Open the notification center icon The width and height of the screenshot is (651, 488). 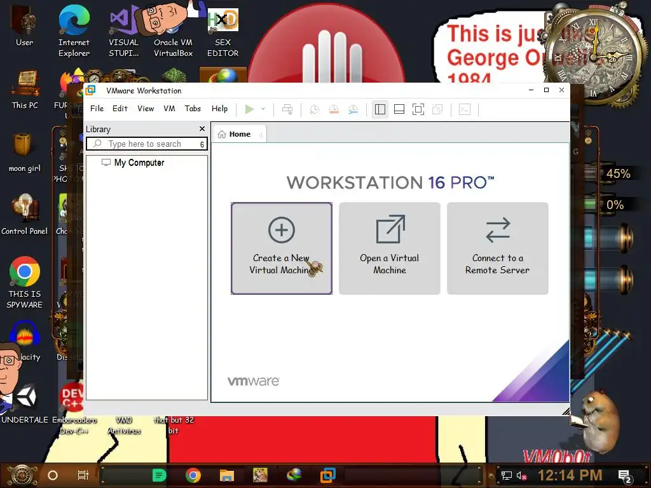tap(625, 476)
